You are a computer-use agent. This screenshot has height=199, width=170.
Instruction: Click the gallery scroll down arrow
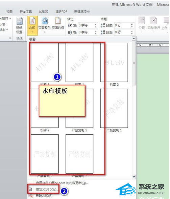click(x=134, y=177)
